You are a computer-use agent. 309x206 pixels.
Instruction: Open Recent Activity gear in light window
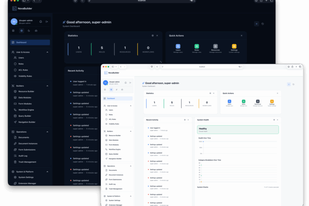185,120
